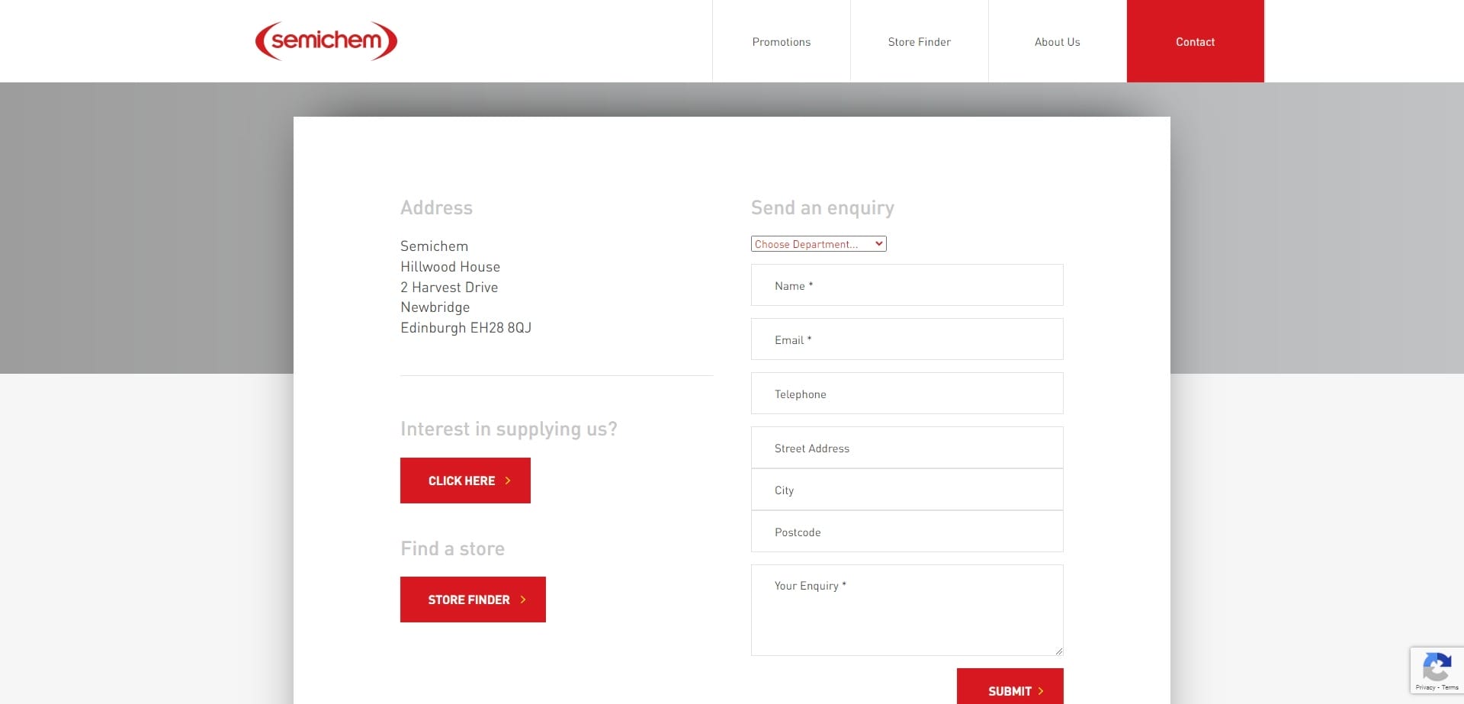The width and height of the screenshot is (1464, 704).
Task: Open the reCAPTCHA Privacy link
Action: coord(1425,688)
